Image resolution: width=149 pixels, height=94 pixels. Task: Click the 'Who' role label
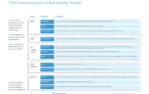(32, 21)
